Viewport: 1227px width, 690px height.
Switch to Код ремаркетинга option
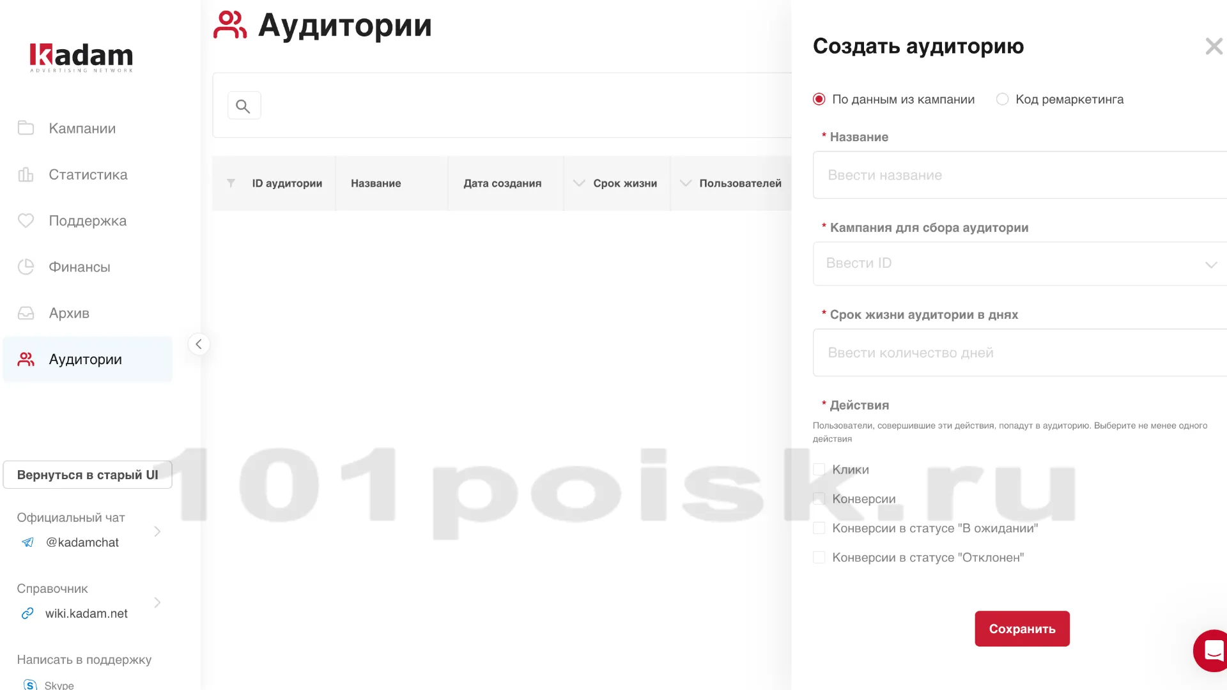[1001, 99]
